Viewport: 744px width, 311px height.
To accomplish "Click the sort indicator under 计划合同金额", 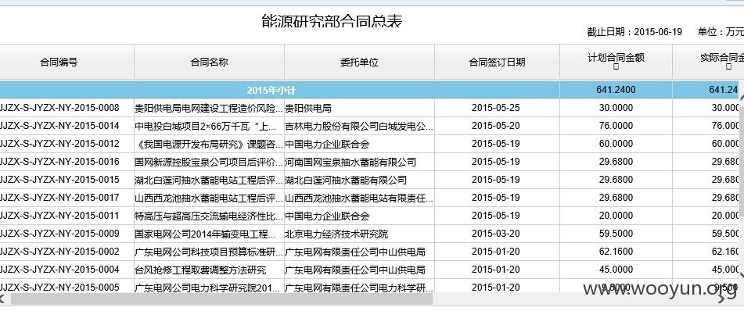I will coord(616,67).
